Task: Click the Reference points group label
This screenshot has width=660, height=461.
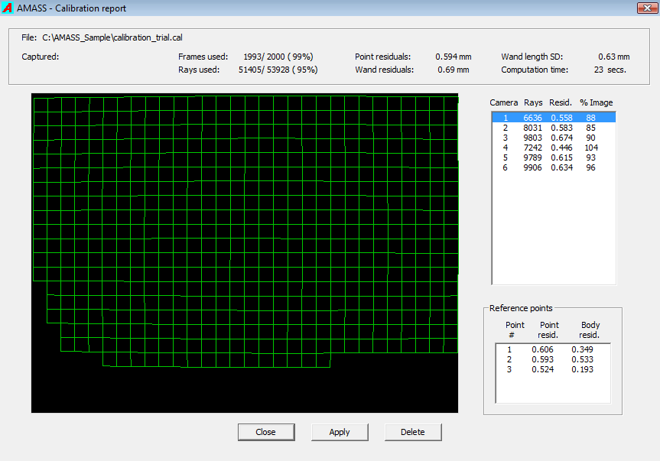Action: tap(521, 308)
